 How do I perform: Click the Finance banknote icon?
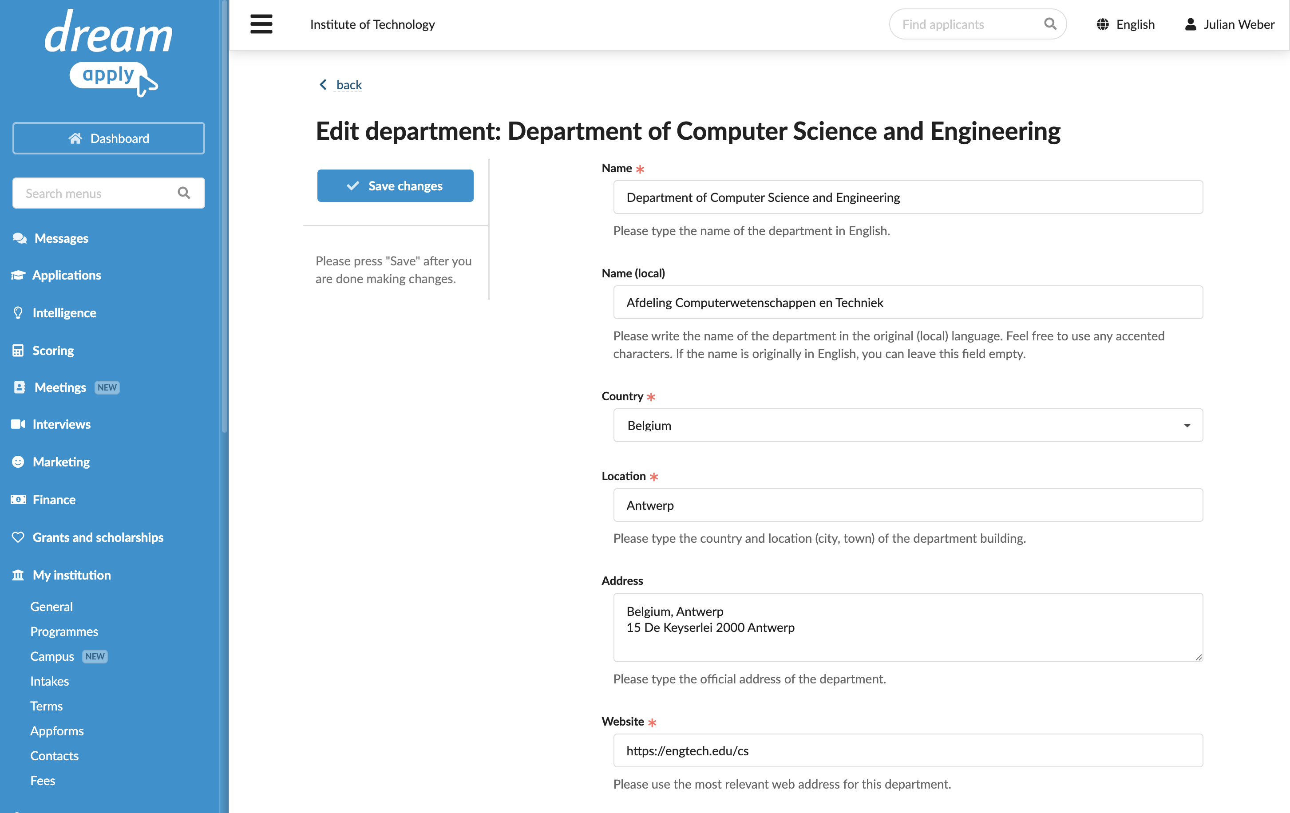(x=18, y=499)
